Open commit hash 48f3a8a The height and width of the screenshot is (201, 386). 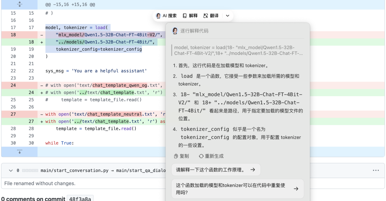80,199
